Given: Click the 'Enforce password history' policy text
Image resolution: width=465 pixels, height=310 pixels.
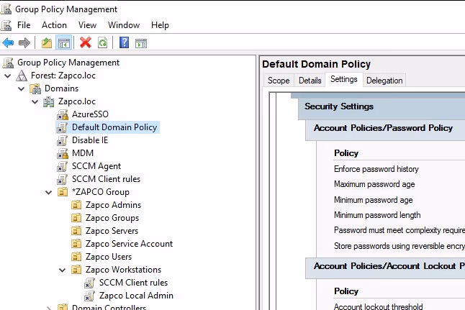Looking at the screenshot, I should tap(376, 169).
